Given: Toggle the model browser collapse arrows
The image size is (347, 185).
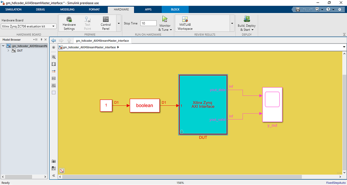Looking at the screenshot, I should tap(54, 175).
